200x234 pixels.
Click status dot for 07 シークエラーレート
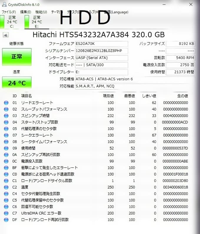click(6, 135)
